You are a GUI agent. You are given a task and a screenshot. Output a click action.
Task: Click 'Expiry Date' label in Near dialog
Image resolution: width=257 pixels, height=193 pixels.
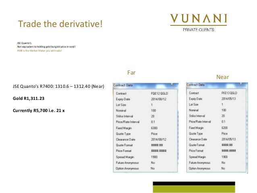coord(195,99)
